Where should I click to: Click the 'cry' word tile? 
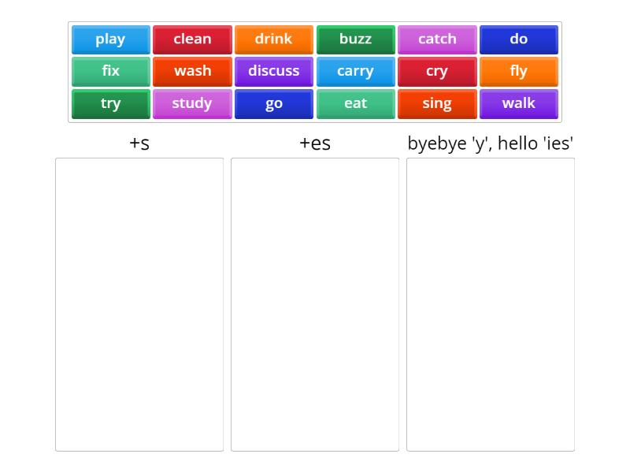pyautogui.click(x=437, y=71)
